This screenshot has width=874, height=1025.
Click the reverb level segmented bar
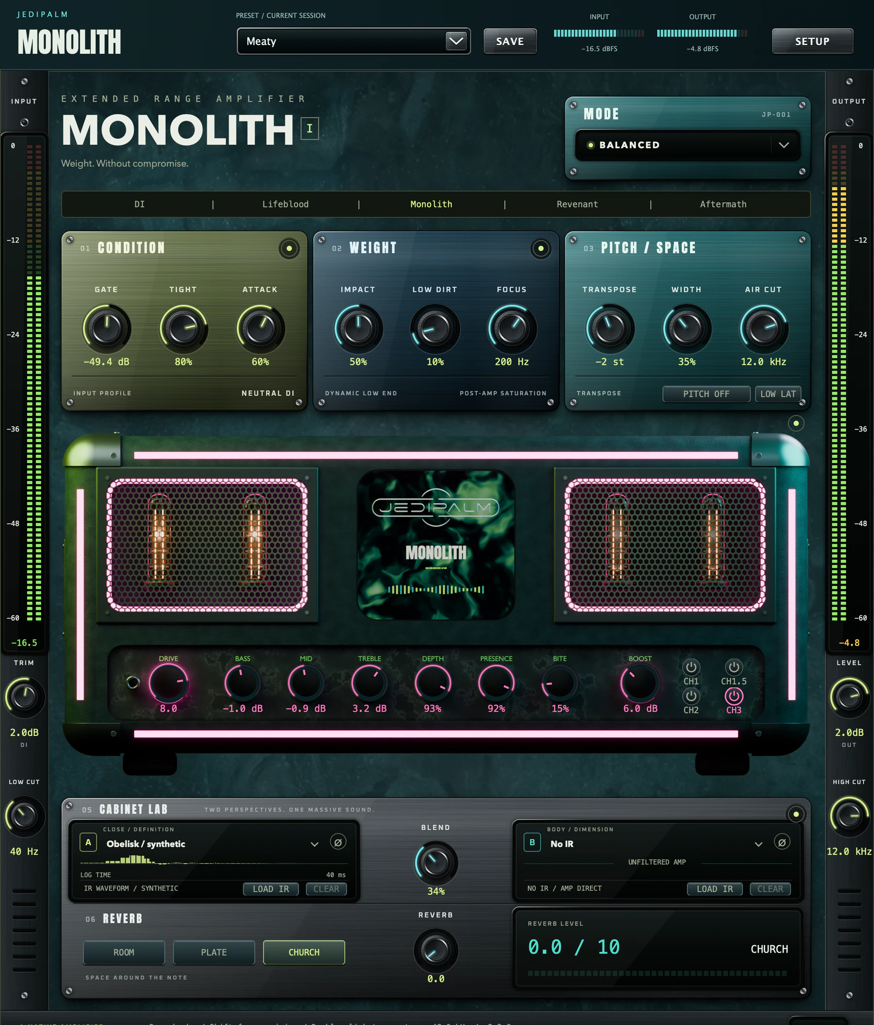[x=656, y=973]
